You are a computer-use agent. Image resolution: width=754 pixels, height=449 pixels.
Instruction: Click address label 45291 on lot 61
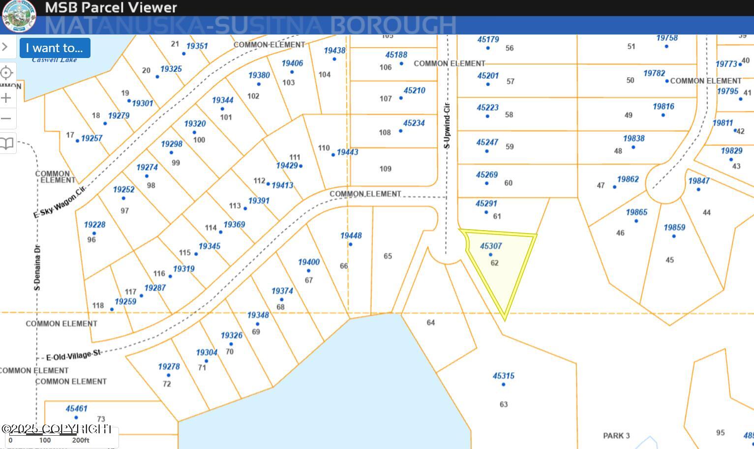[486, 204]
